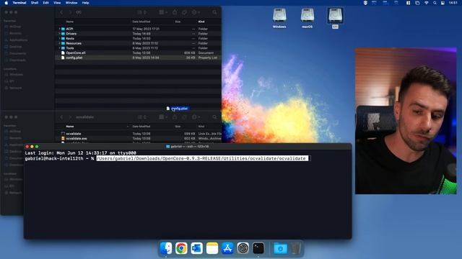462x259 pixels.
Task: Go back in ocvalidate Finder window
Action: 61,117
